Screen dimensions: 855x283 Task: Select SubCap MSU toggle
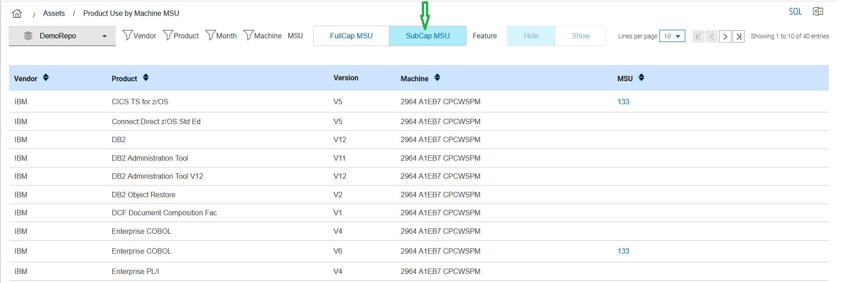coord(427,36)
